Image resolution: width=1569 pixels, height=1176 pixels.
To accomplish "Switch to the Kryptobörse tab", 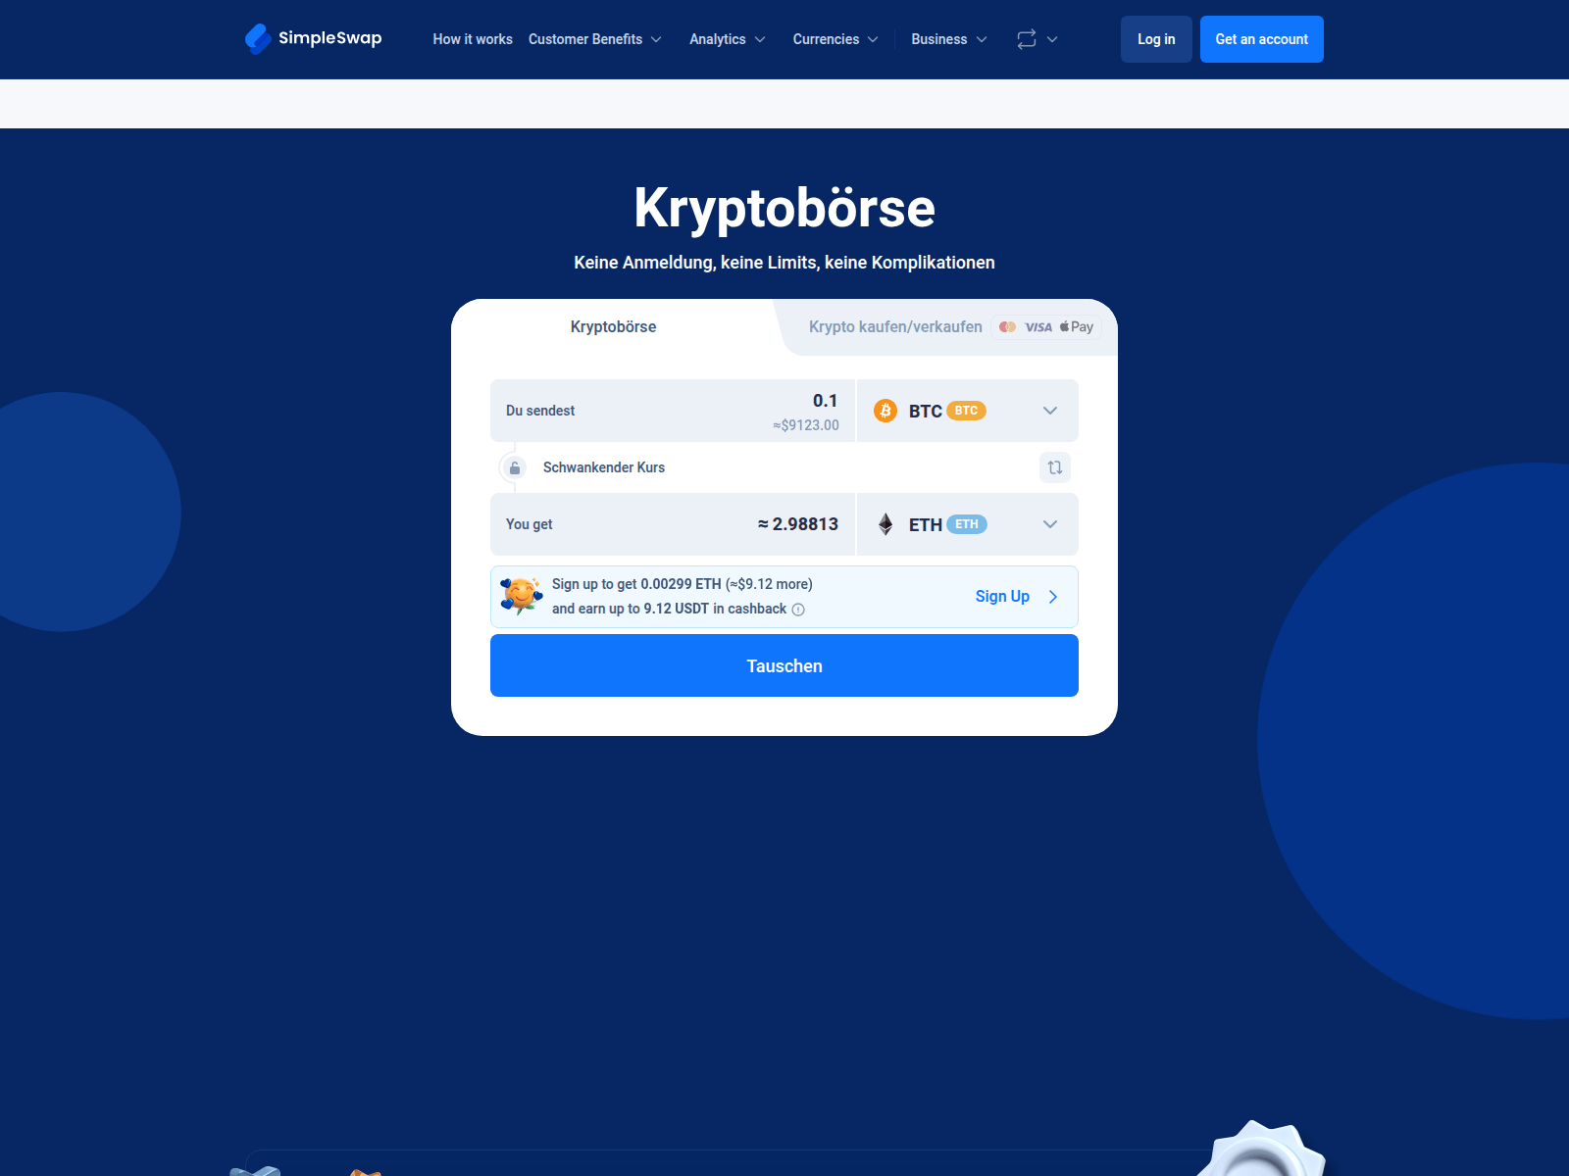I will (614, 327).
